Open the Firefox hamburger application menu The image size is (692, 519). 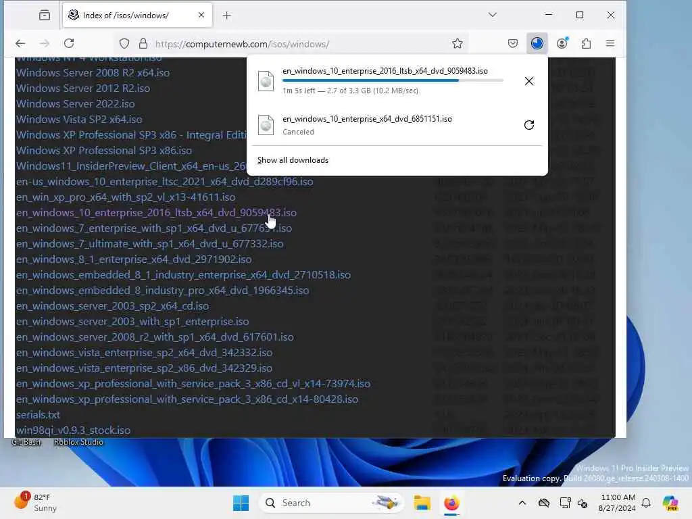pos(610,43)
